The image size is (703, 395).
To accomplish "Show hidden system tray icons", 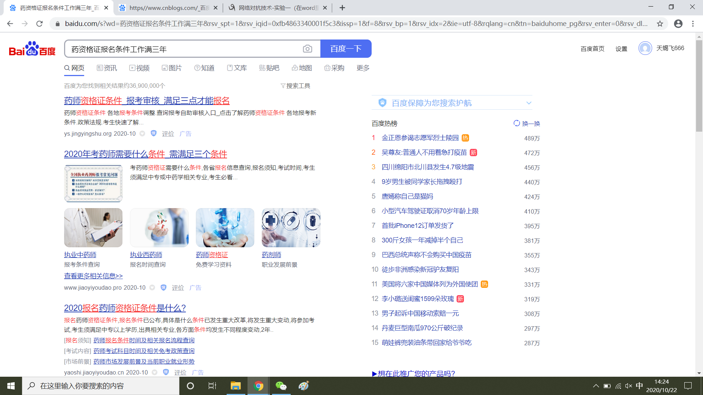I will pyautogui.click(x=596, y=386).
